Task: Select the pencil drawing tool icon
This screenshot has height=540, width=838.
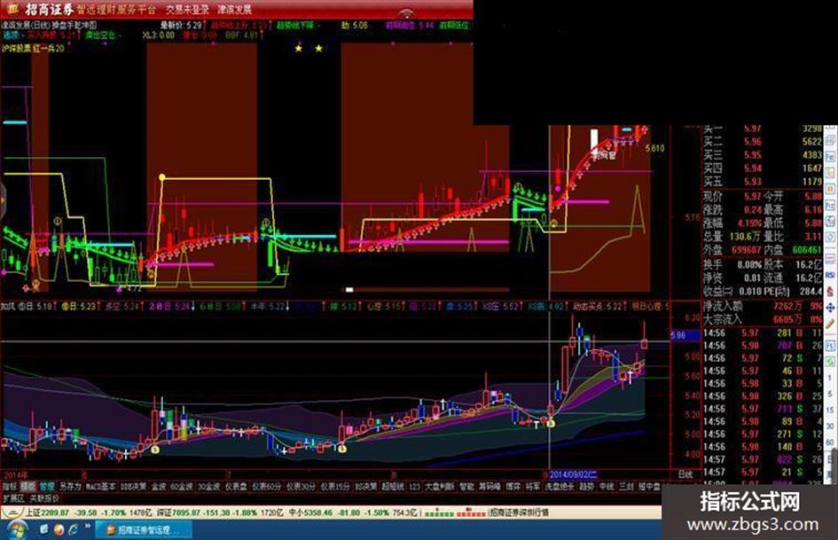Action: tap(830, 324)
